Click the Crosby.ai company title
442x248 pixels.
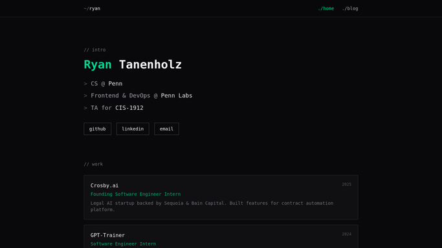tap(104, 185)
